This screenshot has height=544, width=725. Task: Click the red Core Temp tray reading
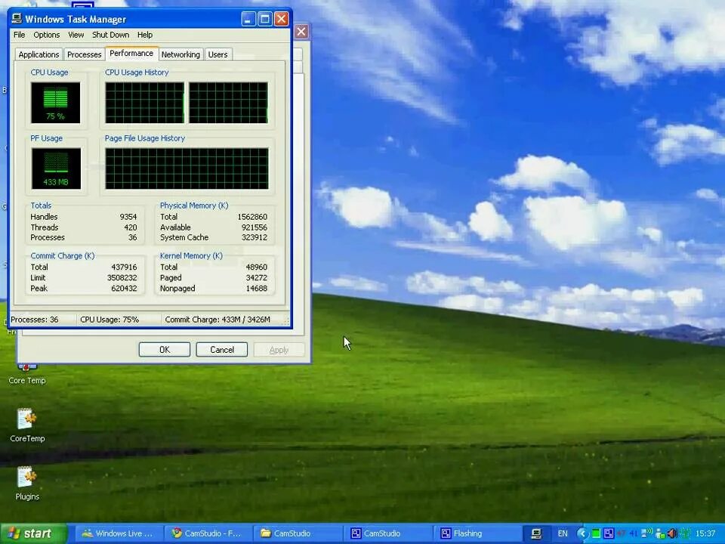click(621, 533)
